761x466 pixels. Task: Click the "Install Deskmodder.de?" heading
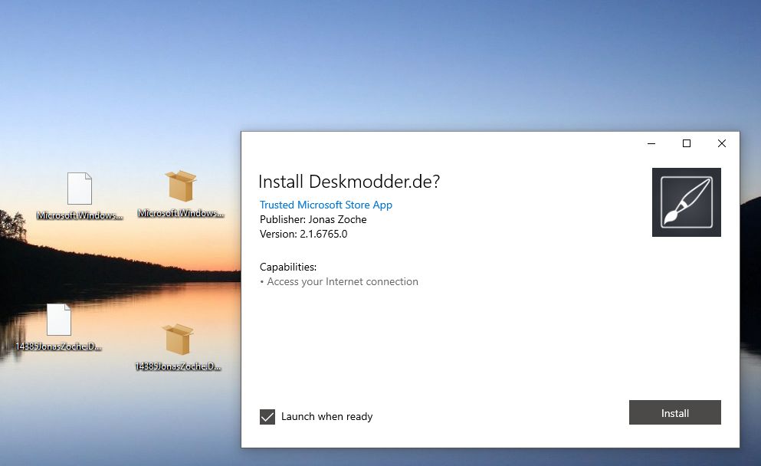[349, 182]
